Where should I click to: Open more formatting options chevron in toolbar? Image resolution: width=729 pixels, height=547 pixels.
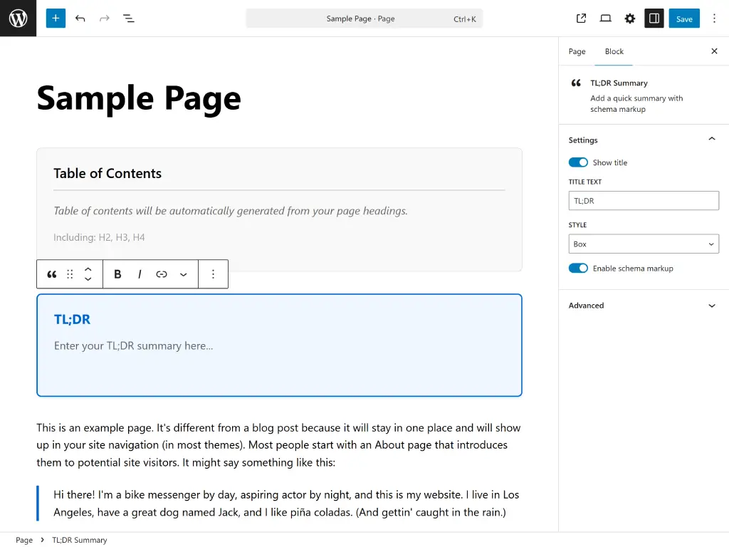click(184, 274)
